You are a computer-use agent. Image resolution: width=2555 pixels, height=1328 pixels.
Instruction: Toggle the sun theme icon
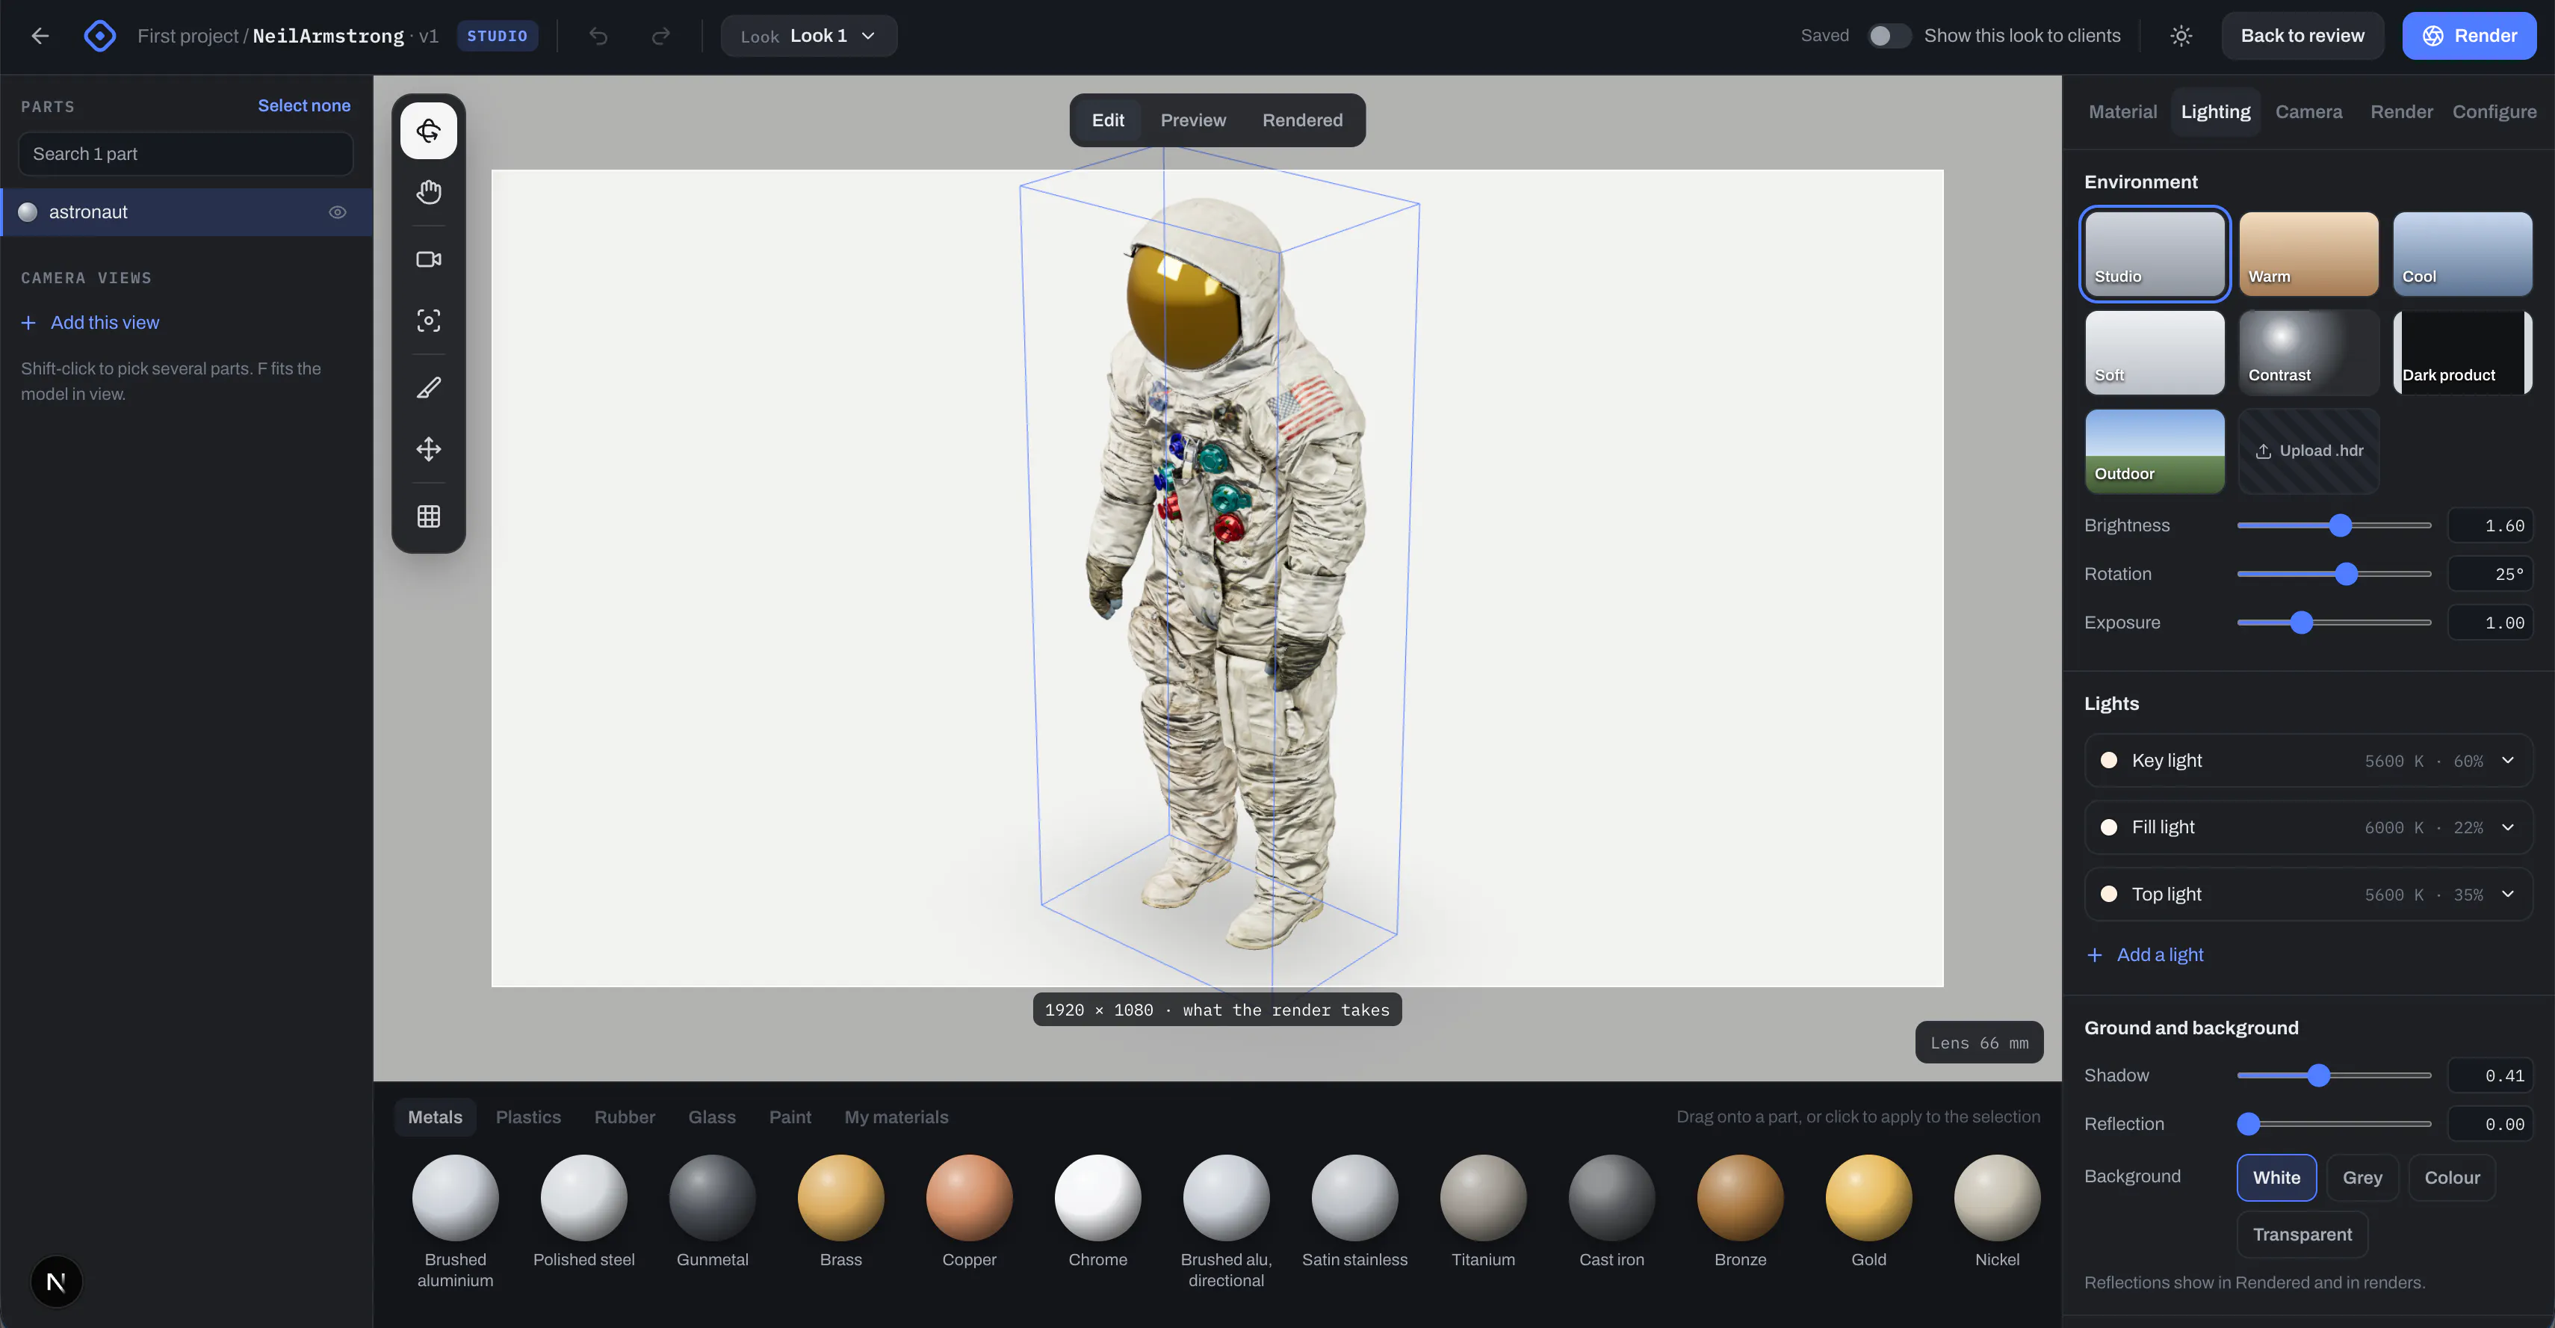point(2180,36)
